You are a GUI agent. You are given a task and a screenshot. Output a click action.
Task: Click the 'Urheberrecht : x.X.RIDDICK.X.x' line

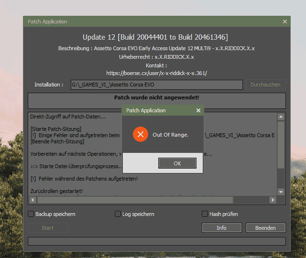(x=156, y=57)
